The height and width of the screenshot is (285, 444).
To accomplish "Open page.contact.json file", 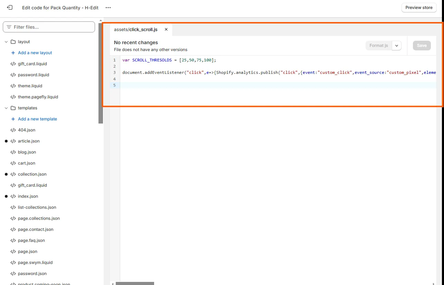I will click(36, 229).
